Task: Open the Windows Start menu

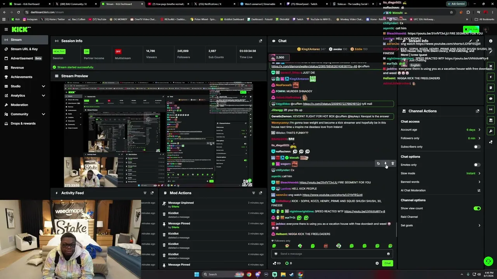Action: click(x=196, y=274)
